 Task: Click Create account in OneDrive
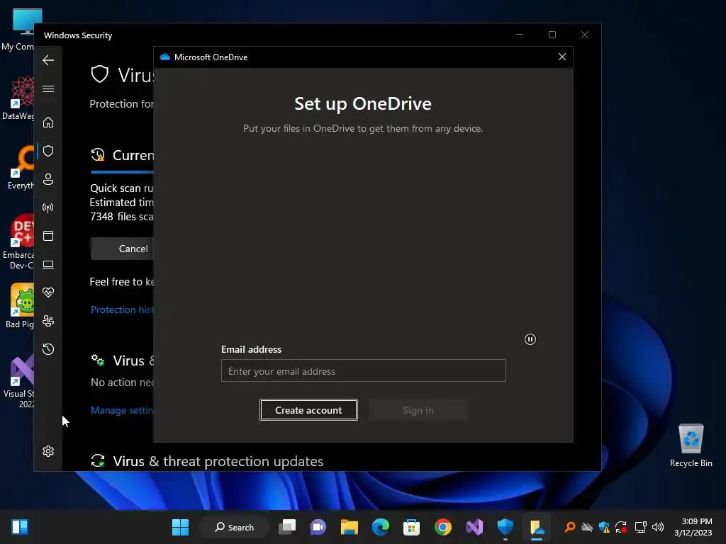(308, 410)
